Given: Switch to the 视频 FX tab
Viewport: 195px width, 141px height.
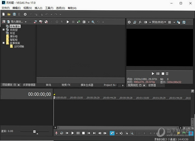Looking at the screenshot, I should 66,85.
